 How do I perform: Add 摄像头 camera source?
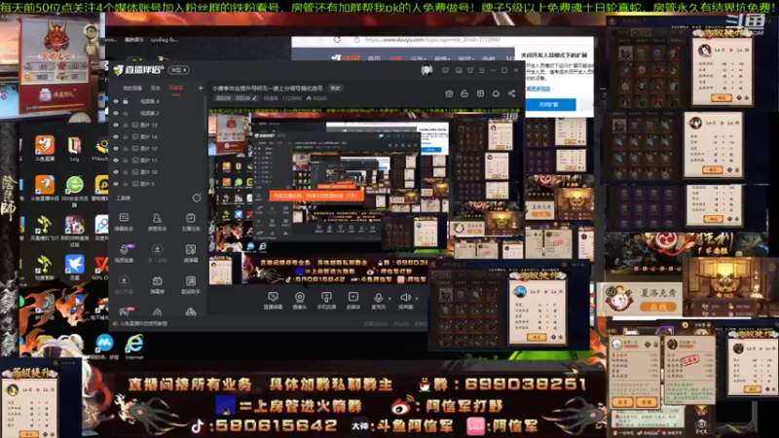click(300, 301)
